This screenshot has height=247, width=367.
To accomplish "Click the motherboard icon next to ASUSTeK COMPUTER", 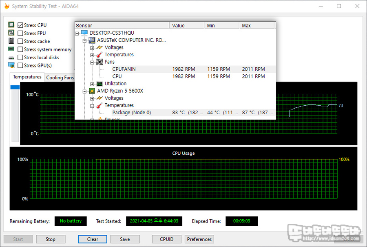I will (x=92, y=40).
